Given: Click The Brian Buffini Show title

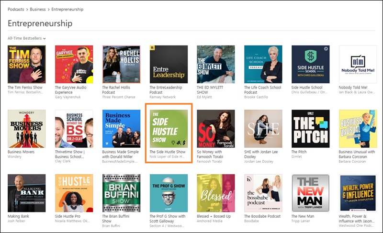Looking at the screenshot, I should click(116, 219).
